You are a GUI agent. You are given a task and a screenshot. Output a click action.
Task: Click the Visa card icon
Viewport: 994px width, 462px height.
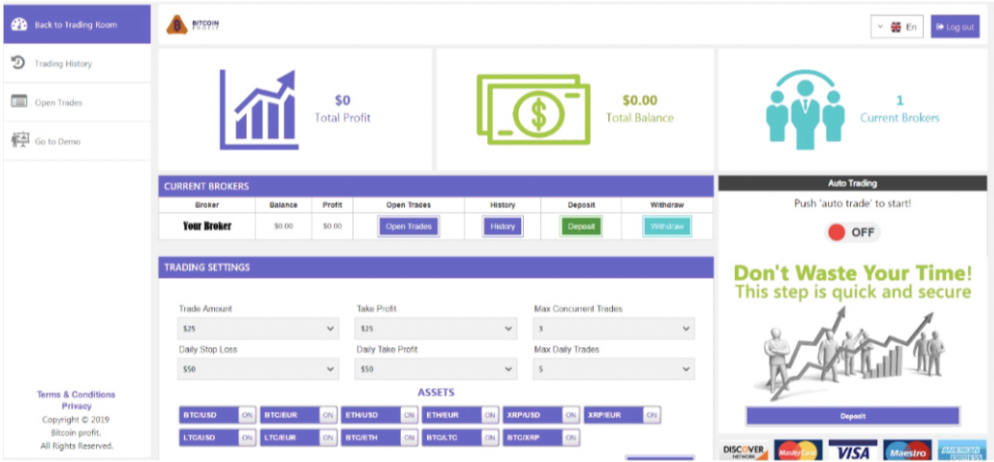(853, 450)
